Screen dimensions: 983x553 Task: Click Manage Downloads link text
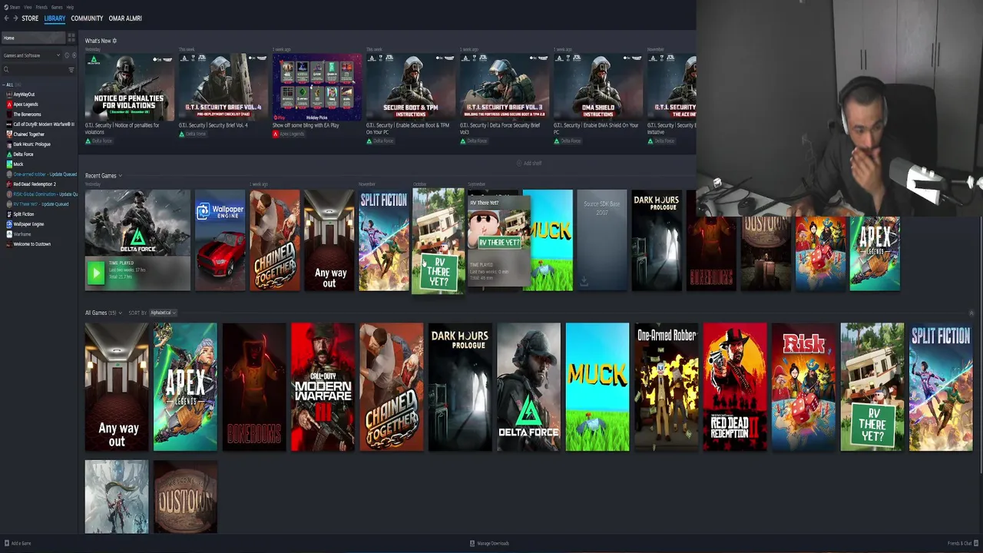pos(493,543)
